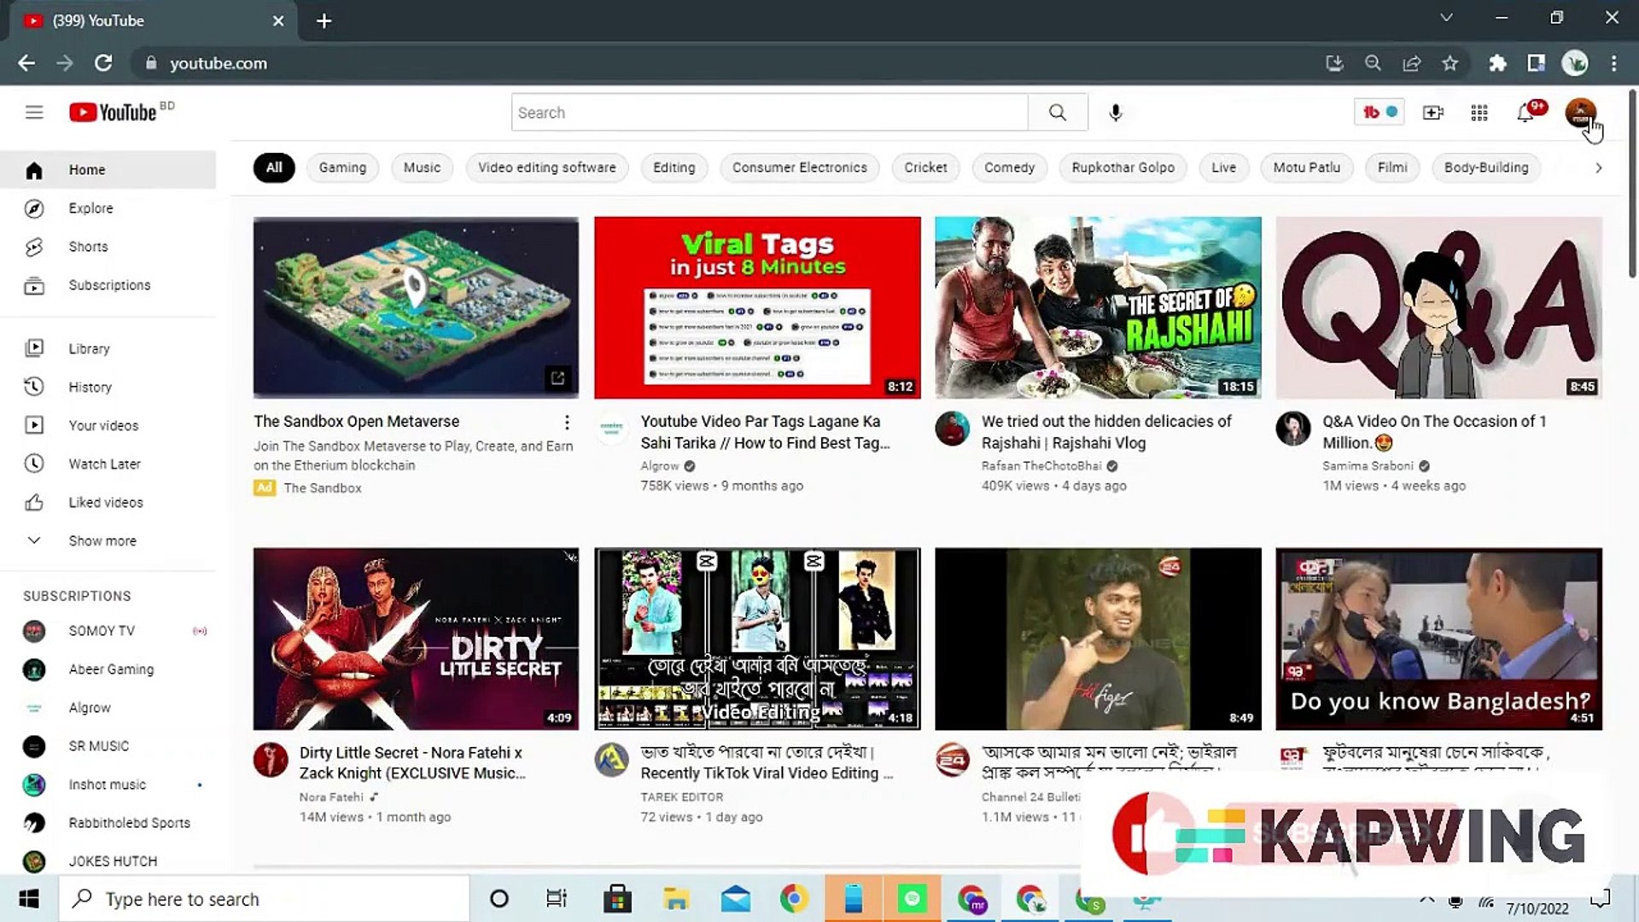Switch to the Subscriptions section

109,285
